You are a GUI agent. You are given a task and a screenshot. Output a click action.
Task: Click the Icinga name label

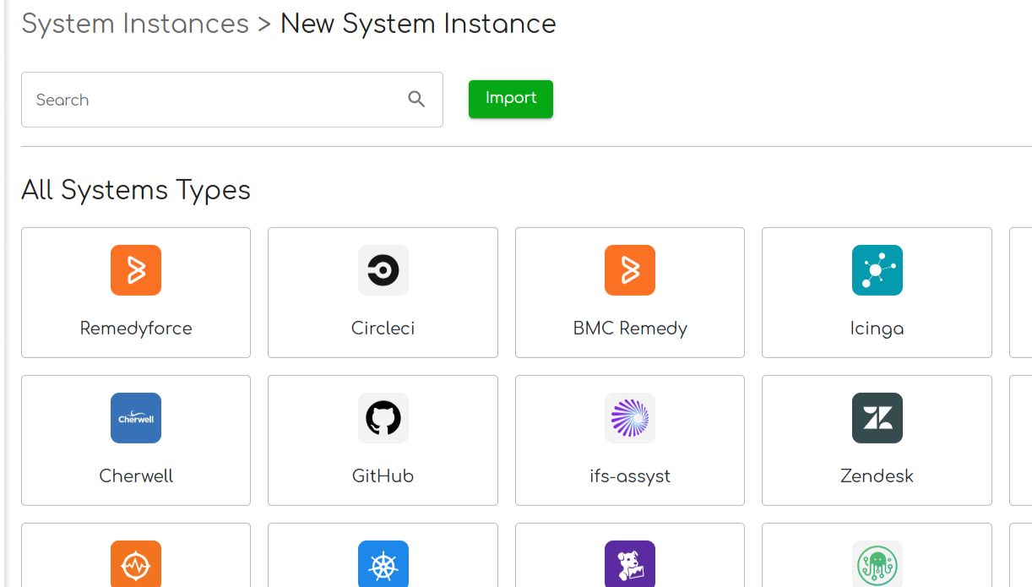[877, 329]
